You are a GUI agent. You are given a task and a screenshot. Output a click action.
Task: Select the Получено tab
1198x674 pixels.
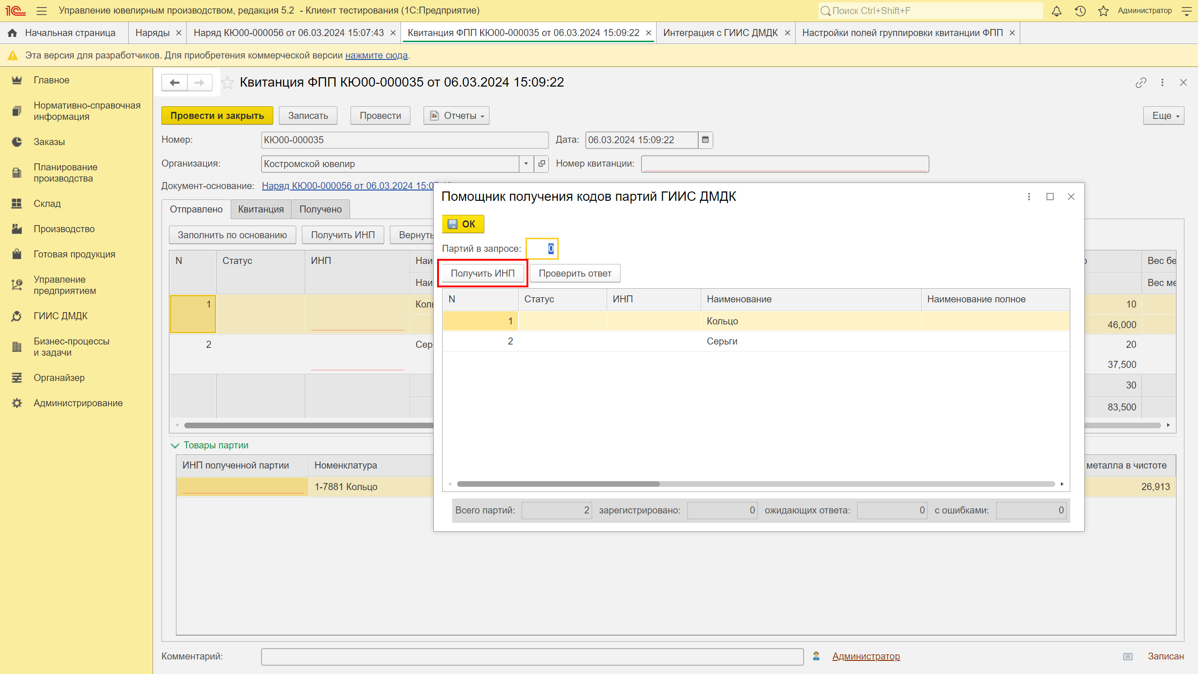coord(321,209)
